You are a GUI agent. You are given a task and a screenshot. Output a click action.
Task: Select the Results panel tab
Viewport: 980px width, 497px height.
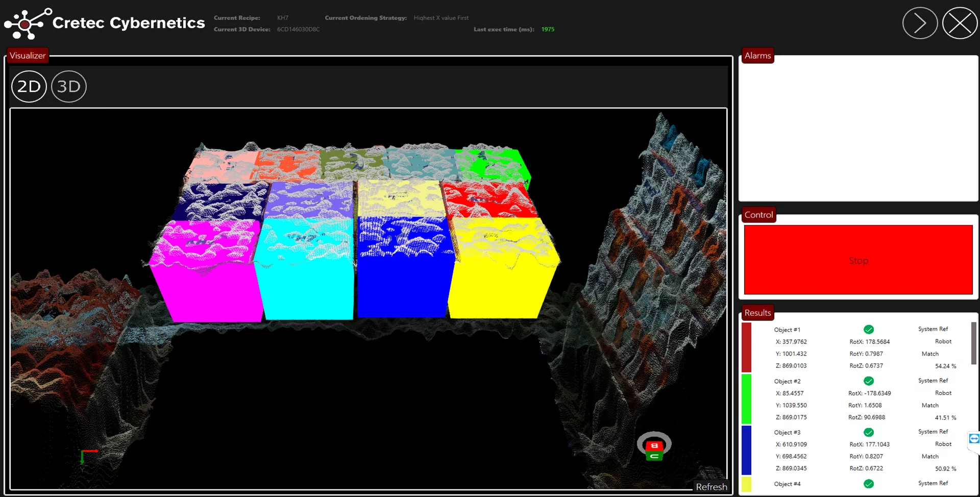pos(757,313)
